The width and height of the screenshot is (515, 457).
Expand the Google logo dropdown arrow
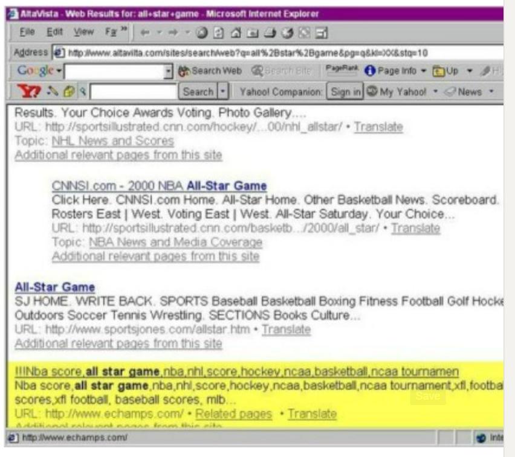[59, 71]
